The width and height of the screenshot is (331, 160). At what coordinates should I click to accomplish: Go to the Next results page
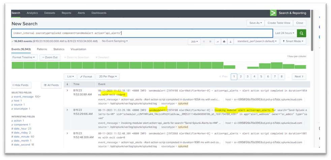coord(299,77)
